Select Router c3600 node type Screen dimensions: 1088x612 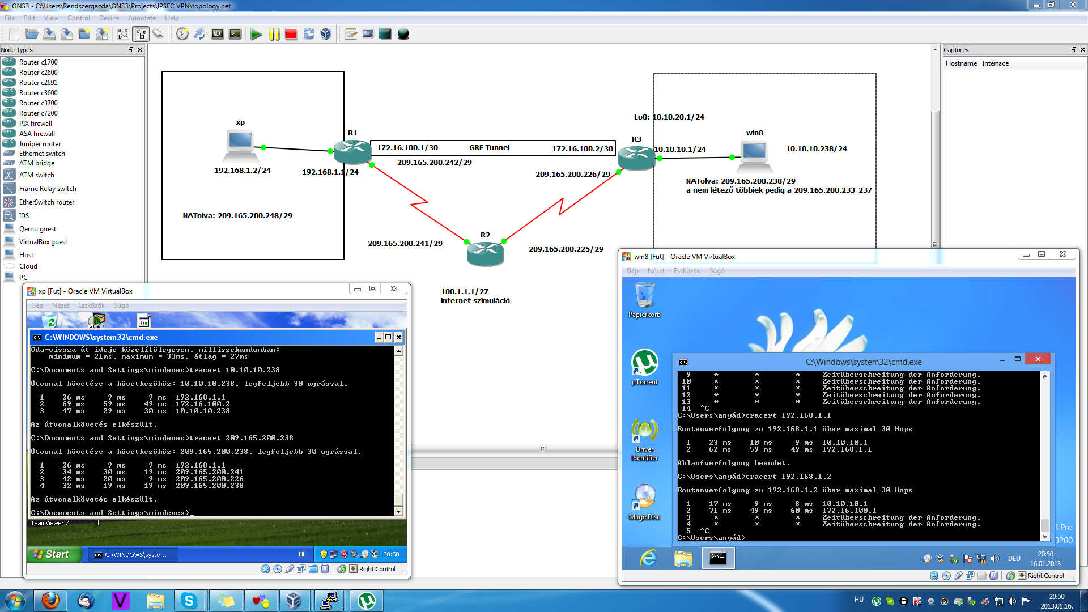pyautogui.click(x=38, y=93)
